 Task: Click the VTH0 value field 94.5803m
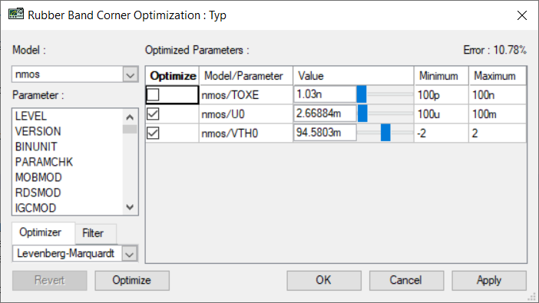pos(326,133)
